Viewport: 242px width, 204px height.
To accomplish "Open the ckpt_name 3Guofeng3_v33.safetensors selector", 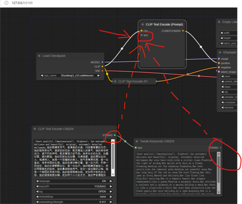I will (x=70, y=75).
